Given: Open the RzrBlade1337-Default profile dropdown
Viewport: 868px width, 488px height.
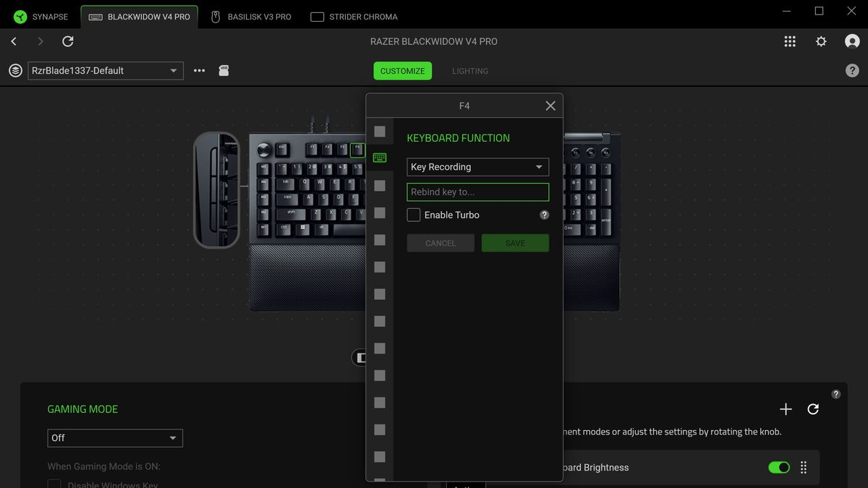Looking at the screenshot, I should pos(105,70).
